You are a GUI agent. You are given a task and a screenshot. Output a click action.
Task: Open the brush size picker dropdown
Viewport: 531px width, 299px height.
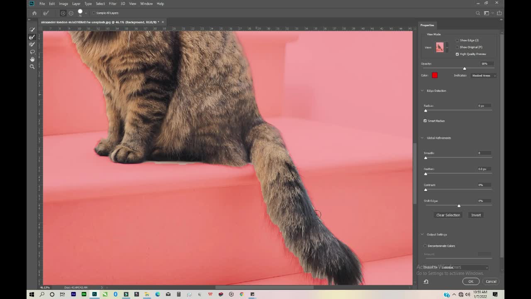click(86, 13)
